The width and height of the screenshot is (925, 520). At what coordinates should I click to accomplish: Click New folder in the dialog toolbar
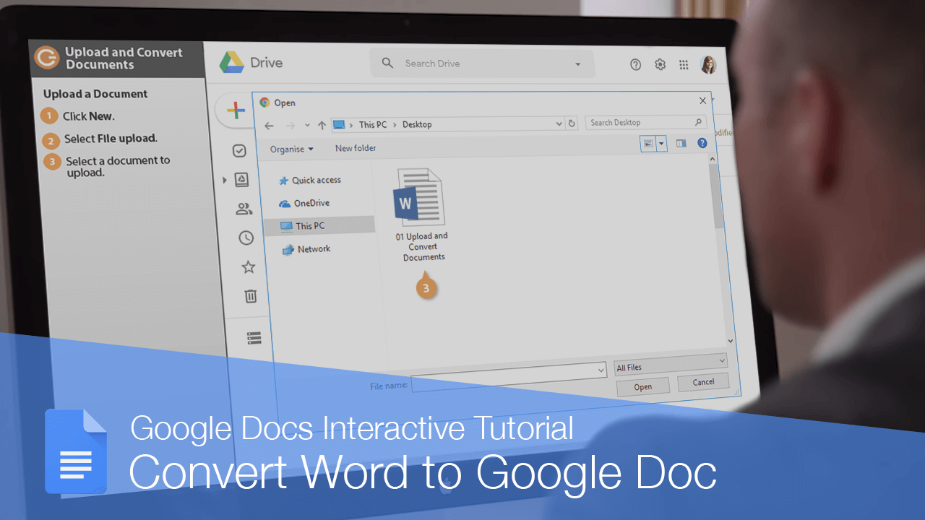click(356, 147)
